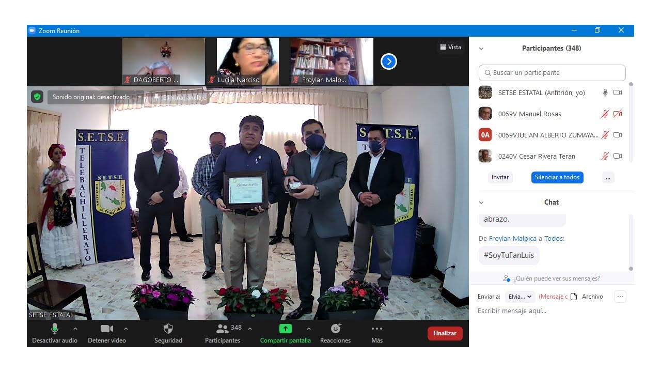Click the red Finalizar button

pos(445,333)
